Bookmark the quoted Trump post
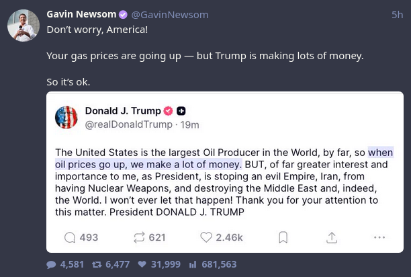The image size is (411, 277). (x=283, y=237)
